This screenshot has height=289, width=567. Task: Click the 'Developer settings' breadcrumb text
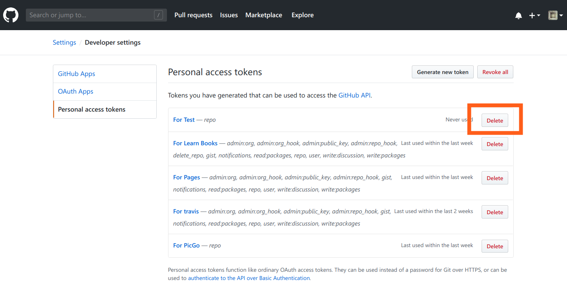pos(113,43)
